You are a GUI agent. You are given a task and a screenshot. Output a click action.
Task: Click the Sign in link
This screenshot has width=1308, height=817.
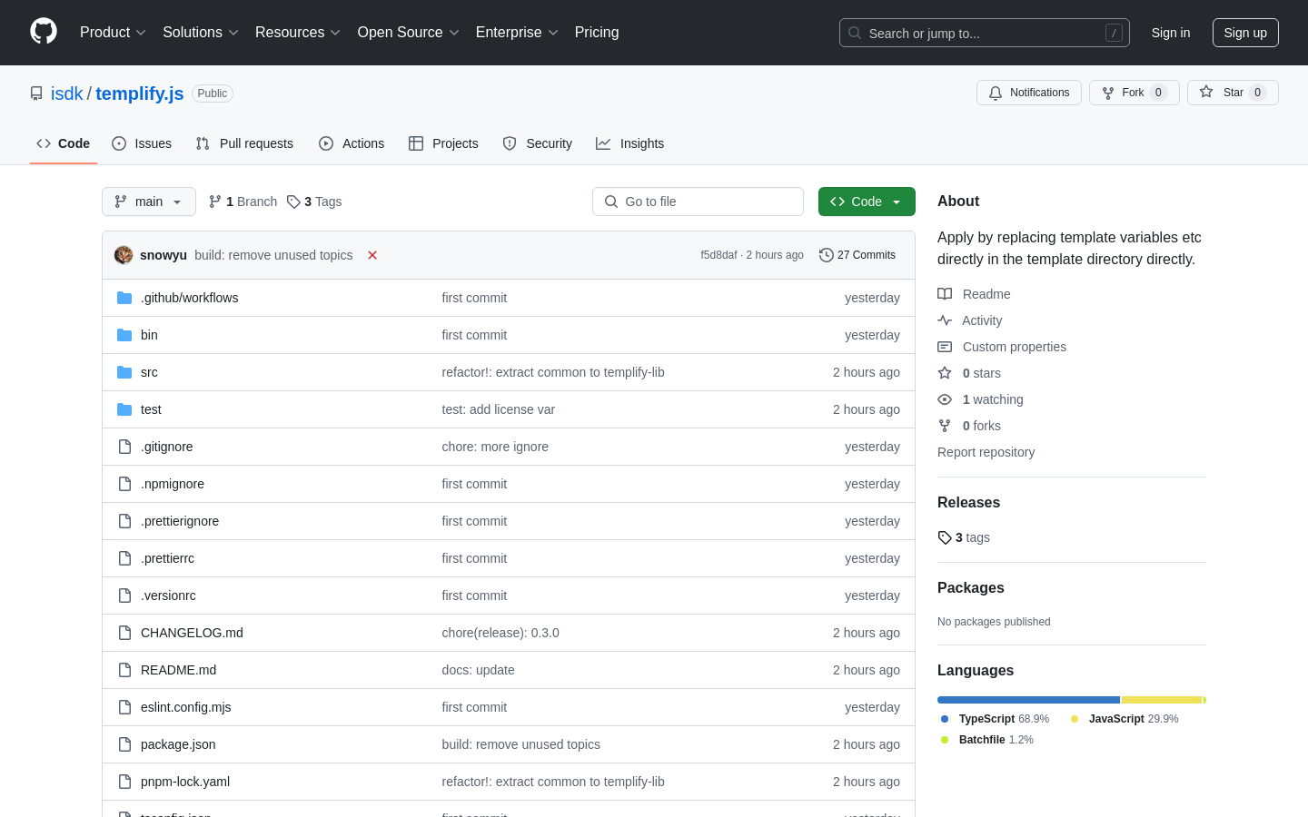(1171, 33)
